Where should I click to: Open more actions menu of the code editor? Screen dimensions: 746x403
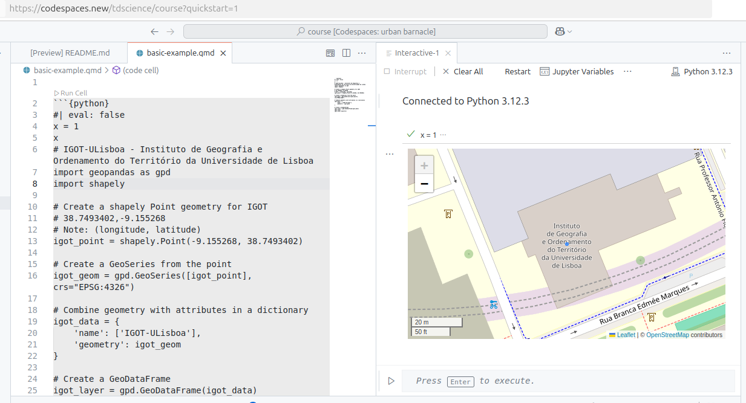362,53
